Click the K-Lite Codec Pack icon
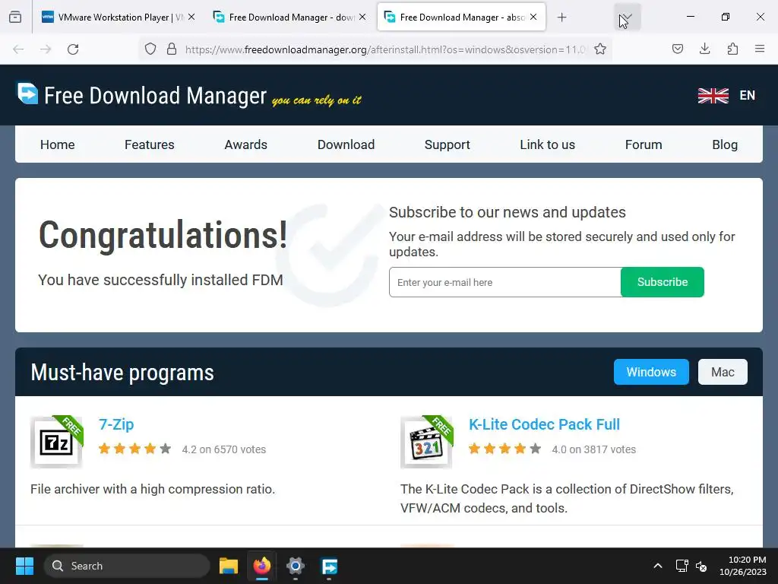The image size is (778, 584). click(427, 442)
